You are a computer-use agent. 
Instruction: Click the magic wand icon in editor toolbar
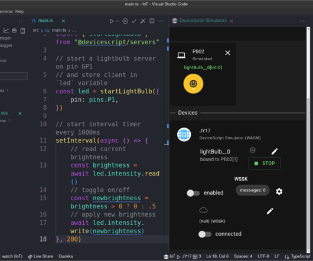coord(143,21)
